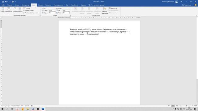The height and width of the screenshot is (111, 198).
Task: Click in the document paragraph text
Action: pos(100,32)
